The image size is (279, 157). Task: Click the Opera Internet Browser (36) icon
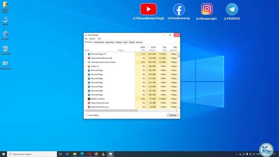click(x=89, y=58)
